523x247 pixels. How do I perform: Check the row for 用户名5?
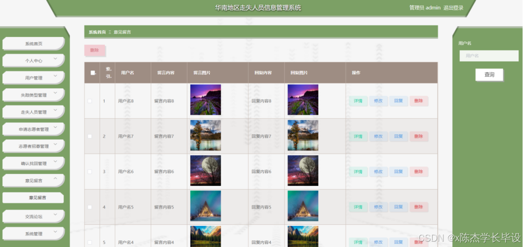(x=90, y=207)
